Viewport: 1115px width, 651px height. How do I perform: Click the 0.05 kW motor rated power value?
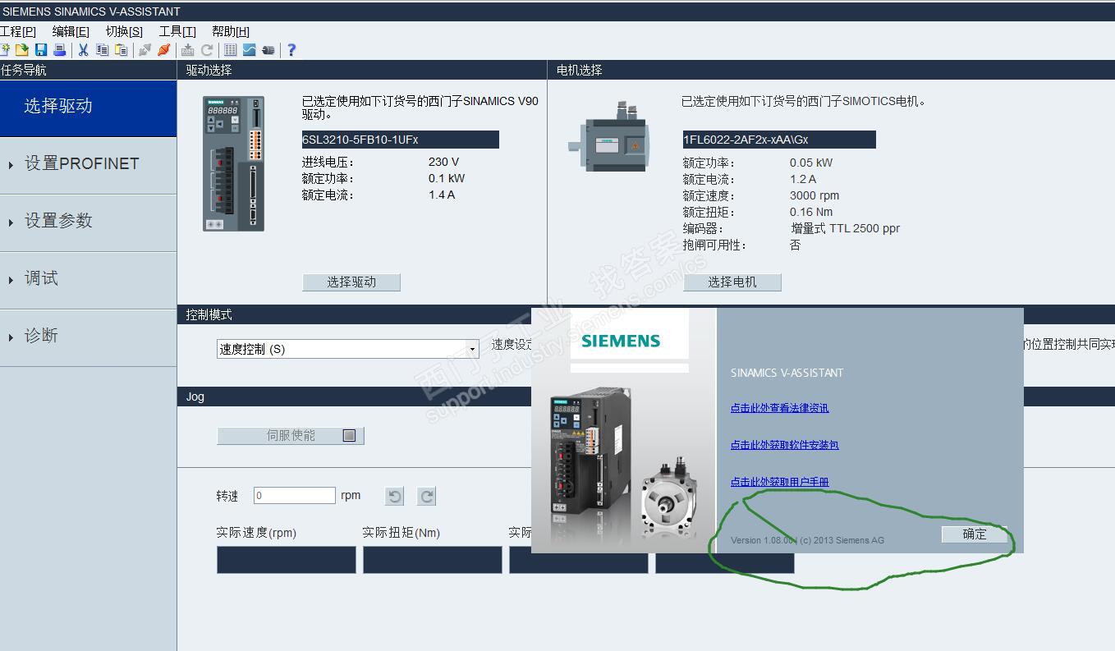[811, 163]
